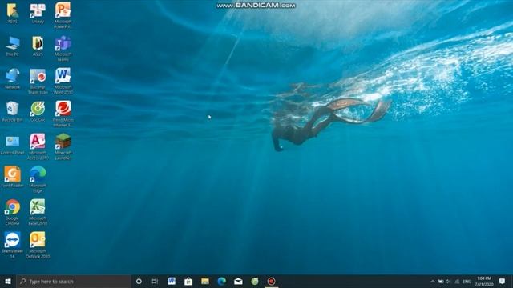The image size is (513, 288).
Task: Open the Recycle Bin
Action: tap(13, 111)
